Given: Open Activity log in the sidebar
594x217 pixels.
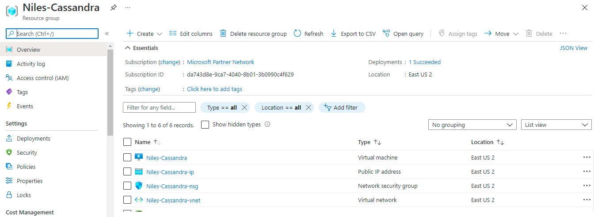Looking at the screenshot, I should tap(31, 64).
